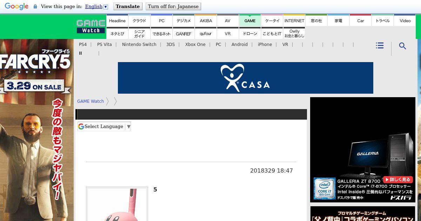Open the 家電 tab
The height and width of the screenshot is (221, 421).
point(338,21)
